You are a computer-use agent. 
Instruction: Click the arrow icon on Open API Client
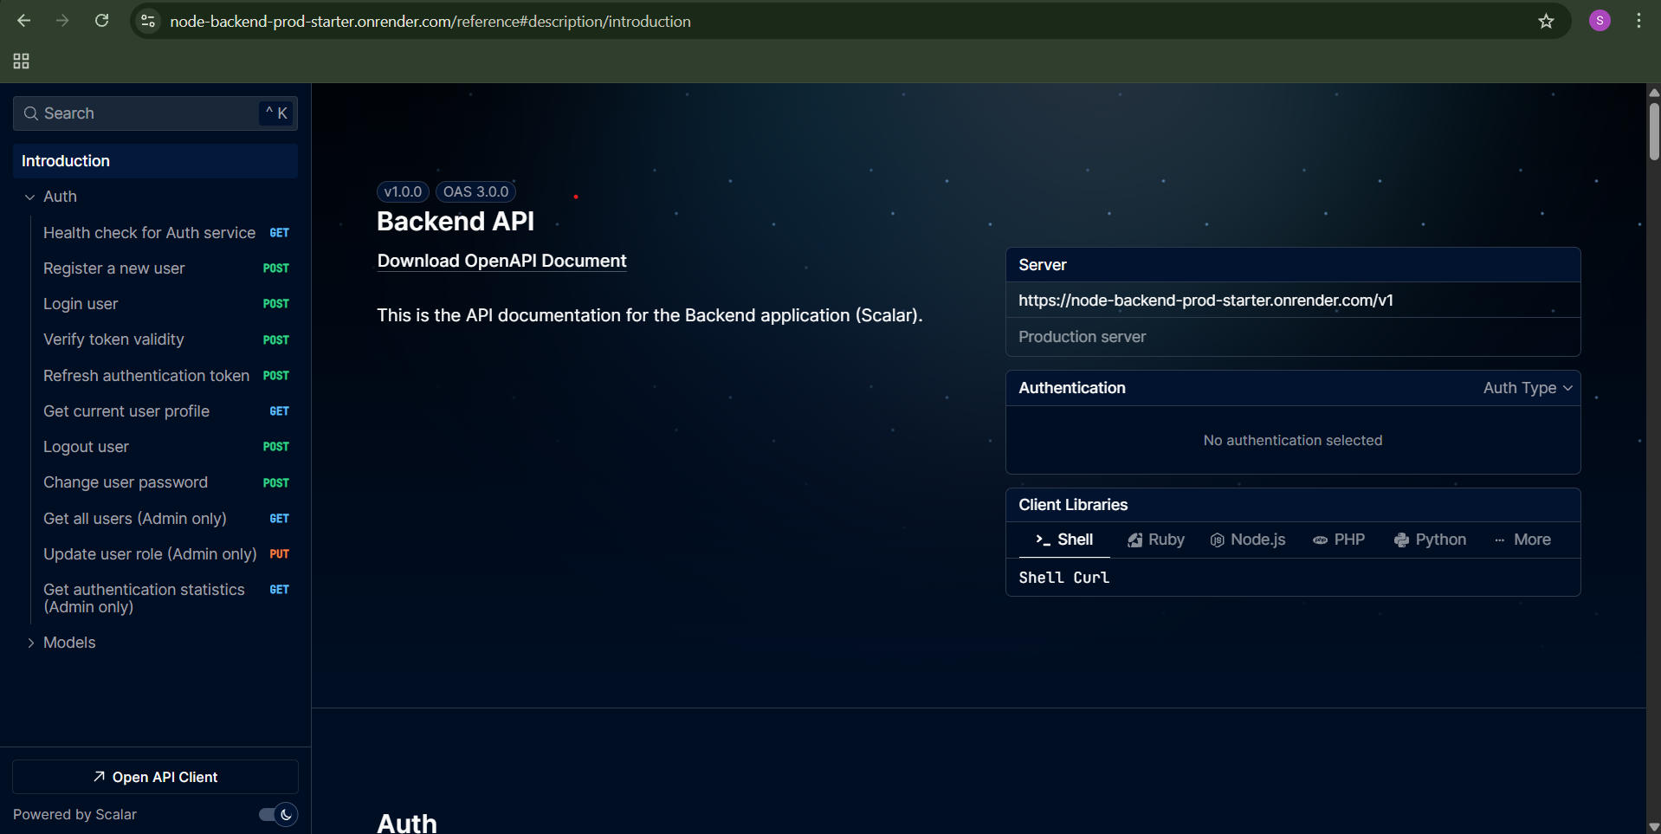[x=99, y=777]
